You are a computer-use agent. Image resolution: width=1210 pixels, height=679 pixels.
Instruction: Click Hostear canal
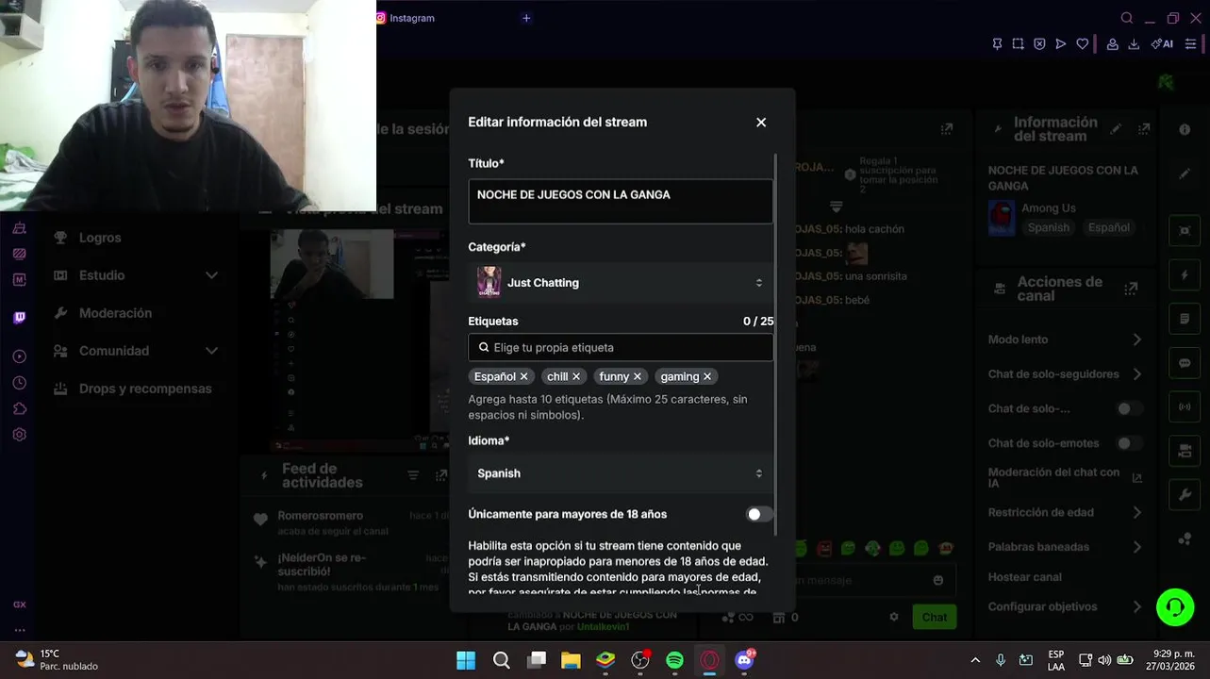[x=1024, y=577]
